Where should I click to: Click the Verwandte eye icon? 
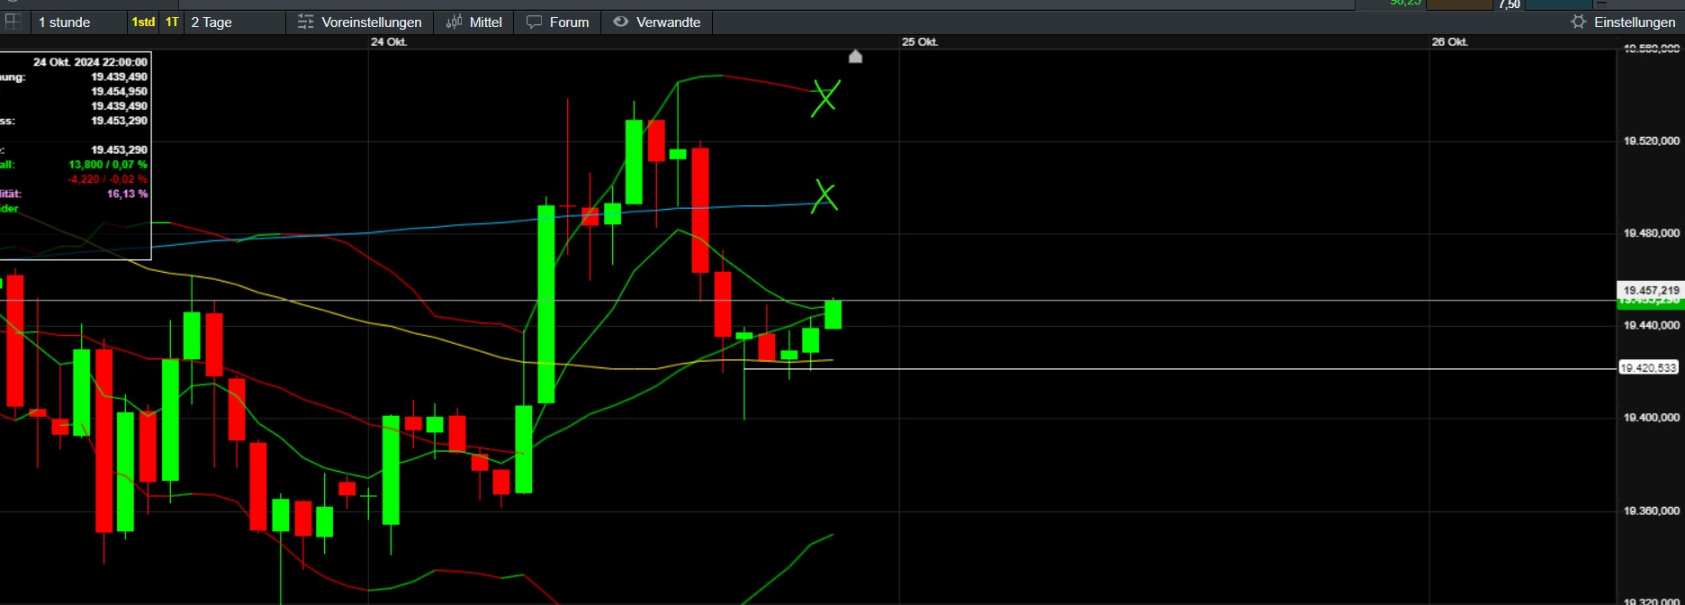tap(621, 22)
